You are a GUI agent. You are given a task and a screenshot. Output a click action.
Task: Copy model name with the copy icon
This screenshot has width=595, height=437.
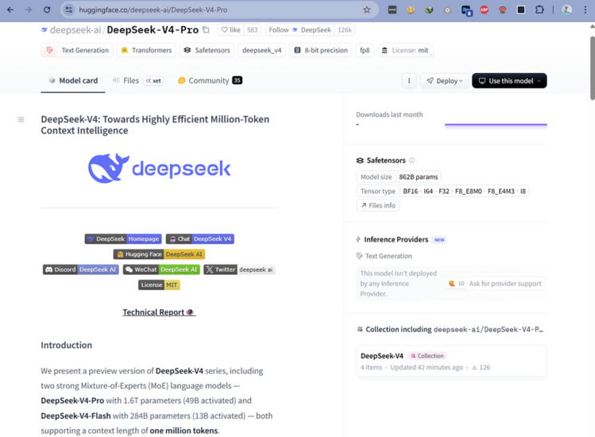click(x=206, y=30)
